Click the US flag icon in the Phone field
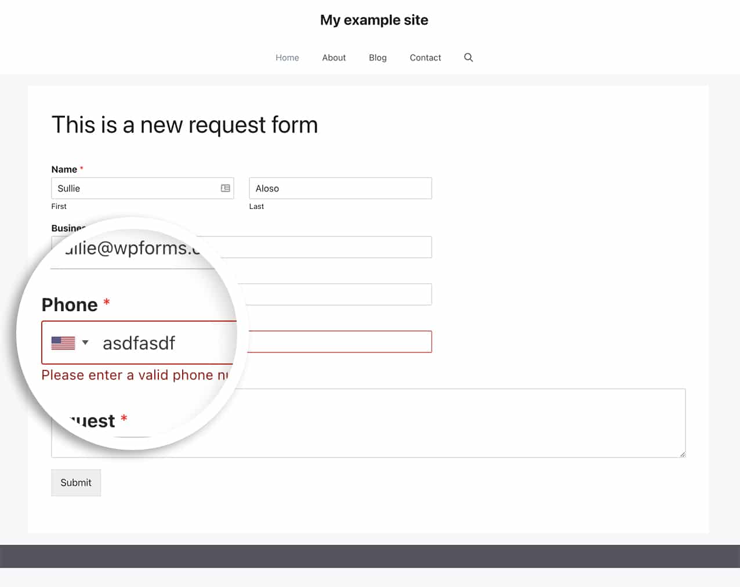Image resolution: width=740 pixels, height=587 pixels. [x=63, y=343]
